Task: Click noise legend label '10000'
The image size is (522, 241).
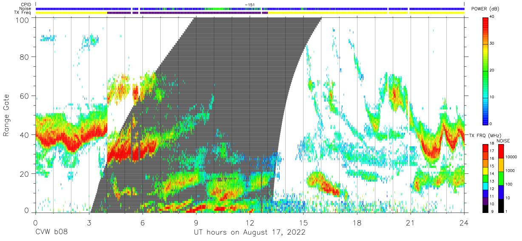Action: tap(512, 157)
